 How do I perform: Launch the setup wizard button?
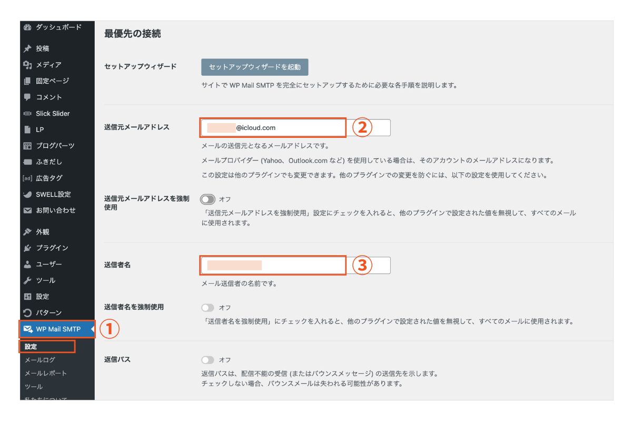[x=254, y=67]
